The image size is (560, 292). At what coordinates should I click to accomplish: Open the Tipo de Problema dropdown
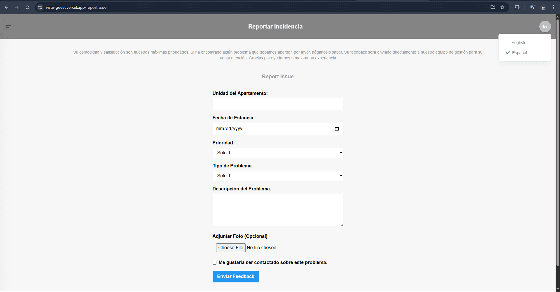click(278, 175)
